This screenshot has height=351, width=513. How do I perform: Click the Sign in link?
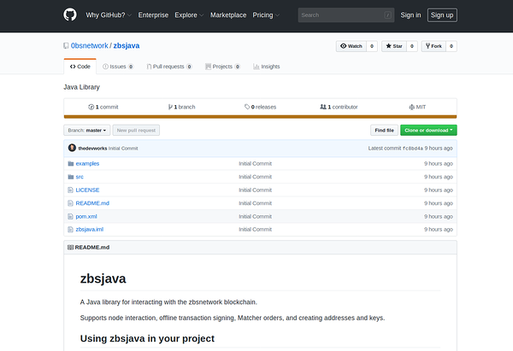coord(410,15)
